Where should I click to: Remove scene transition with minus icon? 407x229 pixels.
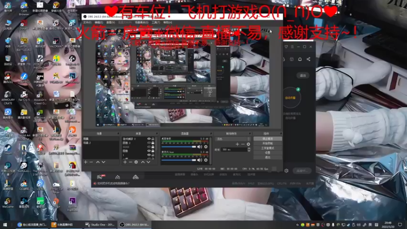coord(243,144)
